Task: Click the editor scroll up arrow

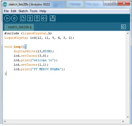Action: [128, 33]
